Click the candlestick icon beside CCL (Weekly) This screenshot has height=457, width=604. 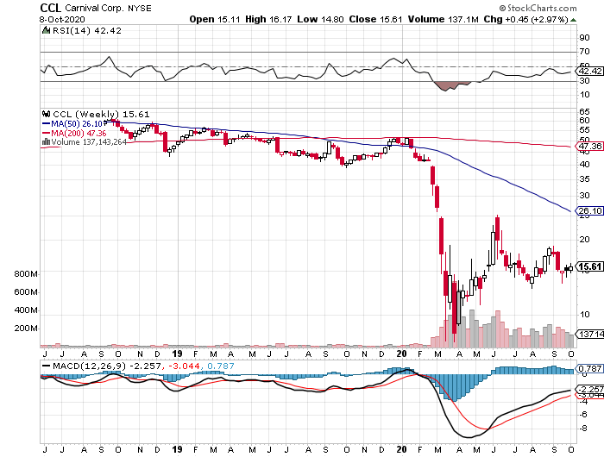[47, 114]
